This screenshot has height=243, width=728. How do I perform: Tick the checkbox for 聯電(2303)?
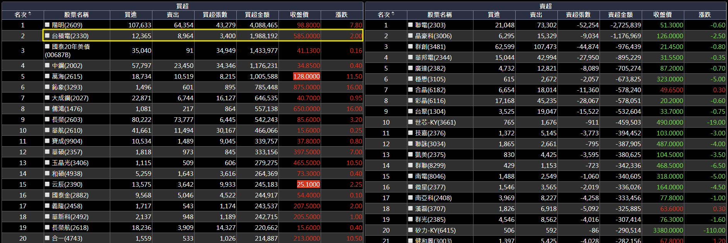coord(410,25)
